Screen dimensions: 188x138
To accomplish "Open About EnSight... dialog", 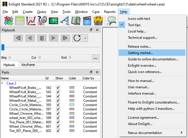I will [152, 124].
